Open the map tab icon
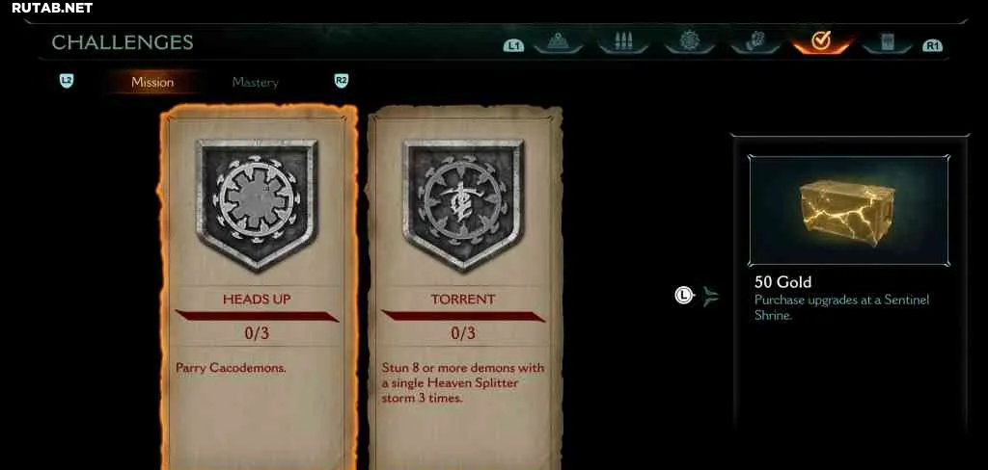The width and height of the screenshot is (988, 470). 559,41
